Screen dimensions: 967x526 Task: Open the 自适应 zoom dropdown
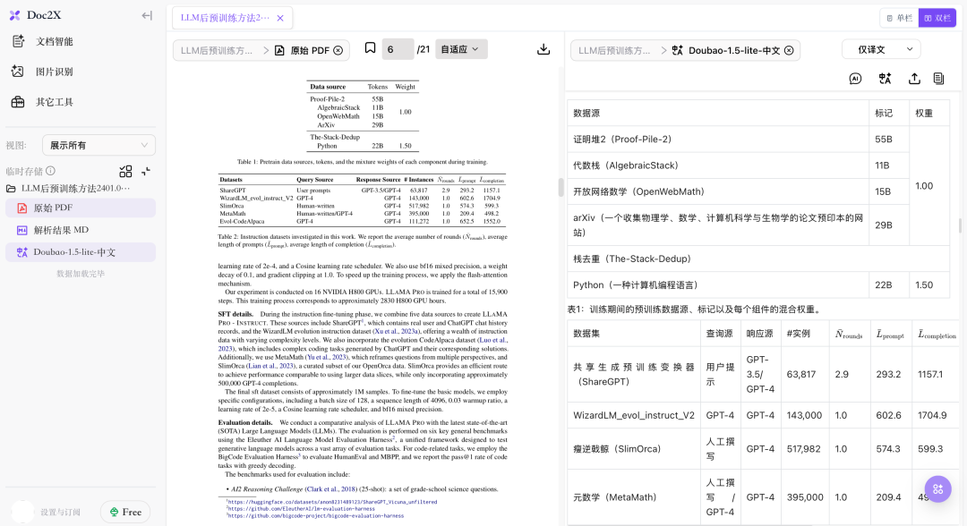[x=461, y=49]
